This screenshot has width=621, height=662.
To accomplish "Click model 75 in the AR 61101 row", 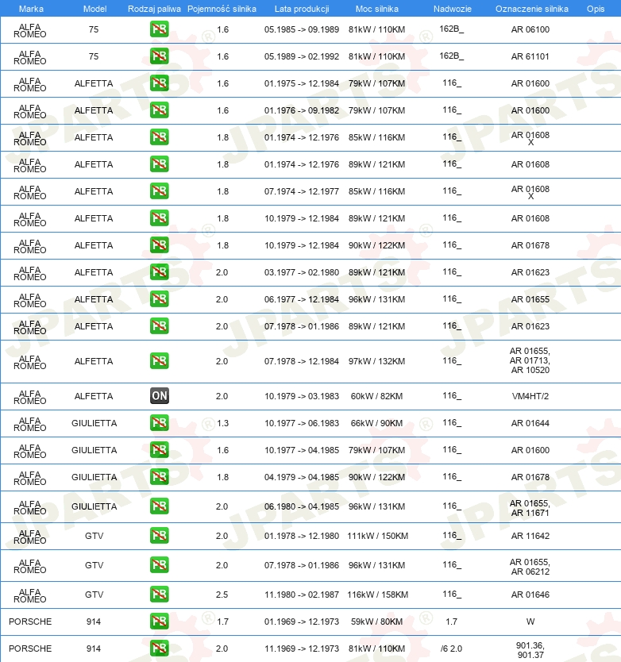I will (94, 56).
